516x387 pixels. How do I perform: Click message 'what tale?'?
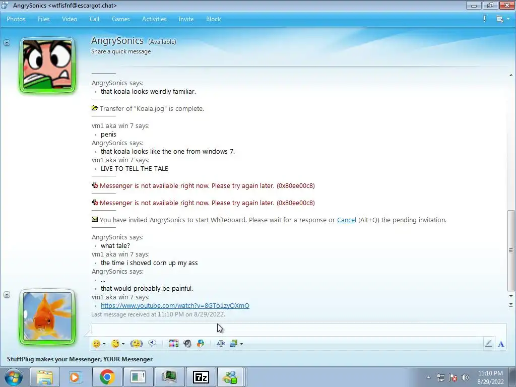point(115,245)
